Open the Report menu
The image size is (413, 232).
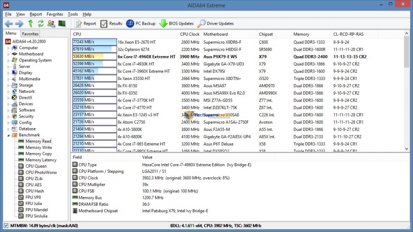pyautogui.click(x=35, y=14)
